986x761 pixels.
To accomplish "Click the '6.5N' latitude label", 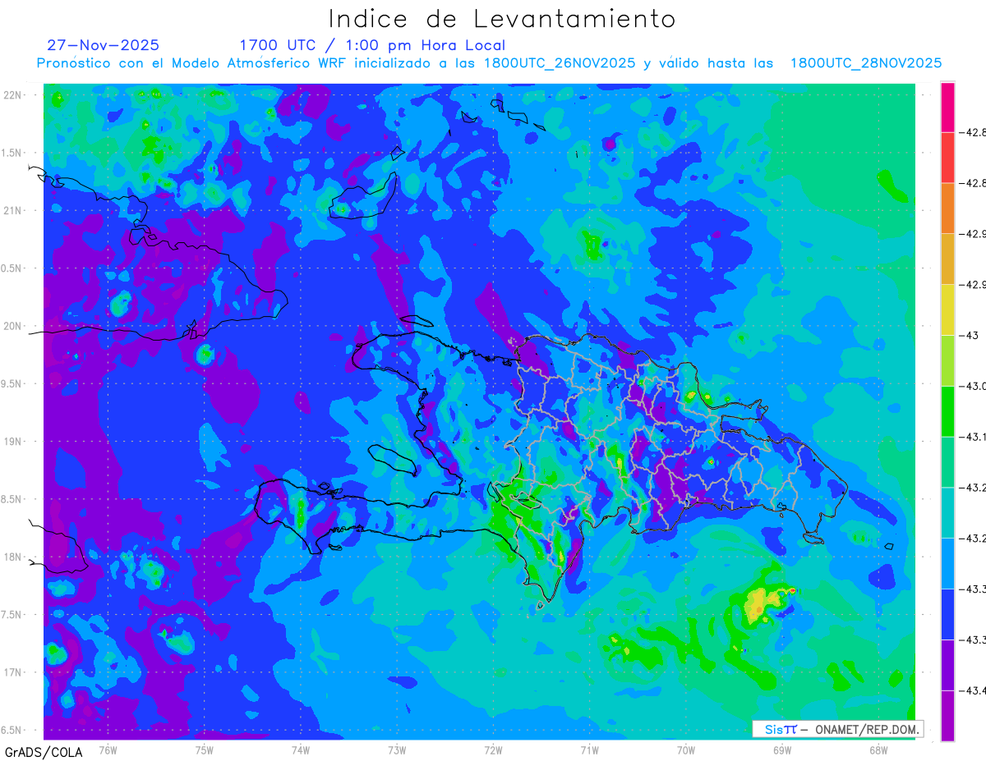I will (12, 731).
